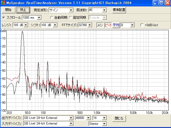This screenshot has height=128, width=171.
Task: Toggle the blue 平均 average trace button
Action: tap(116, 25)
